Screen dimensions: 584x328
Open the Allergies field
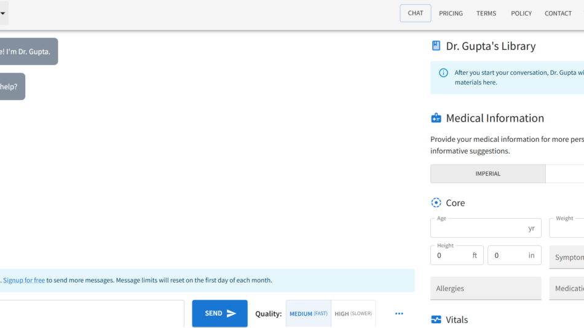click(x=485, y=289)
